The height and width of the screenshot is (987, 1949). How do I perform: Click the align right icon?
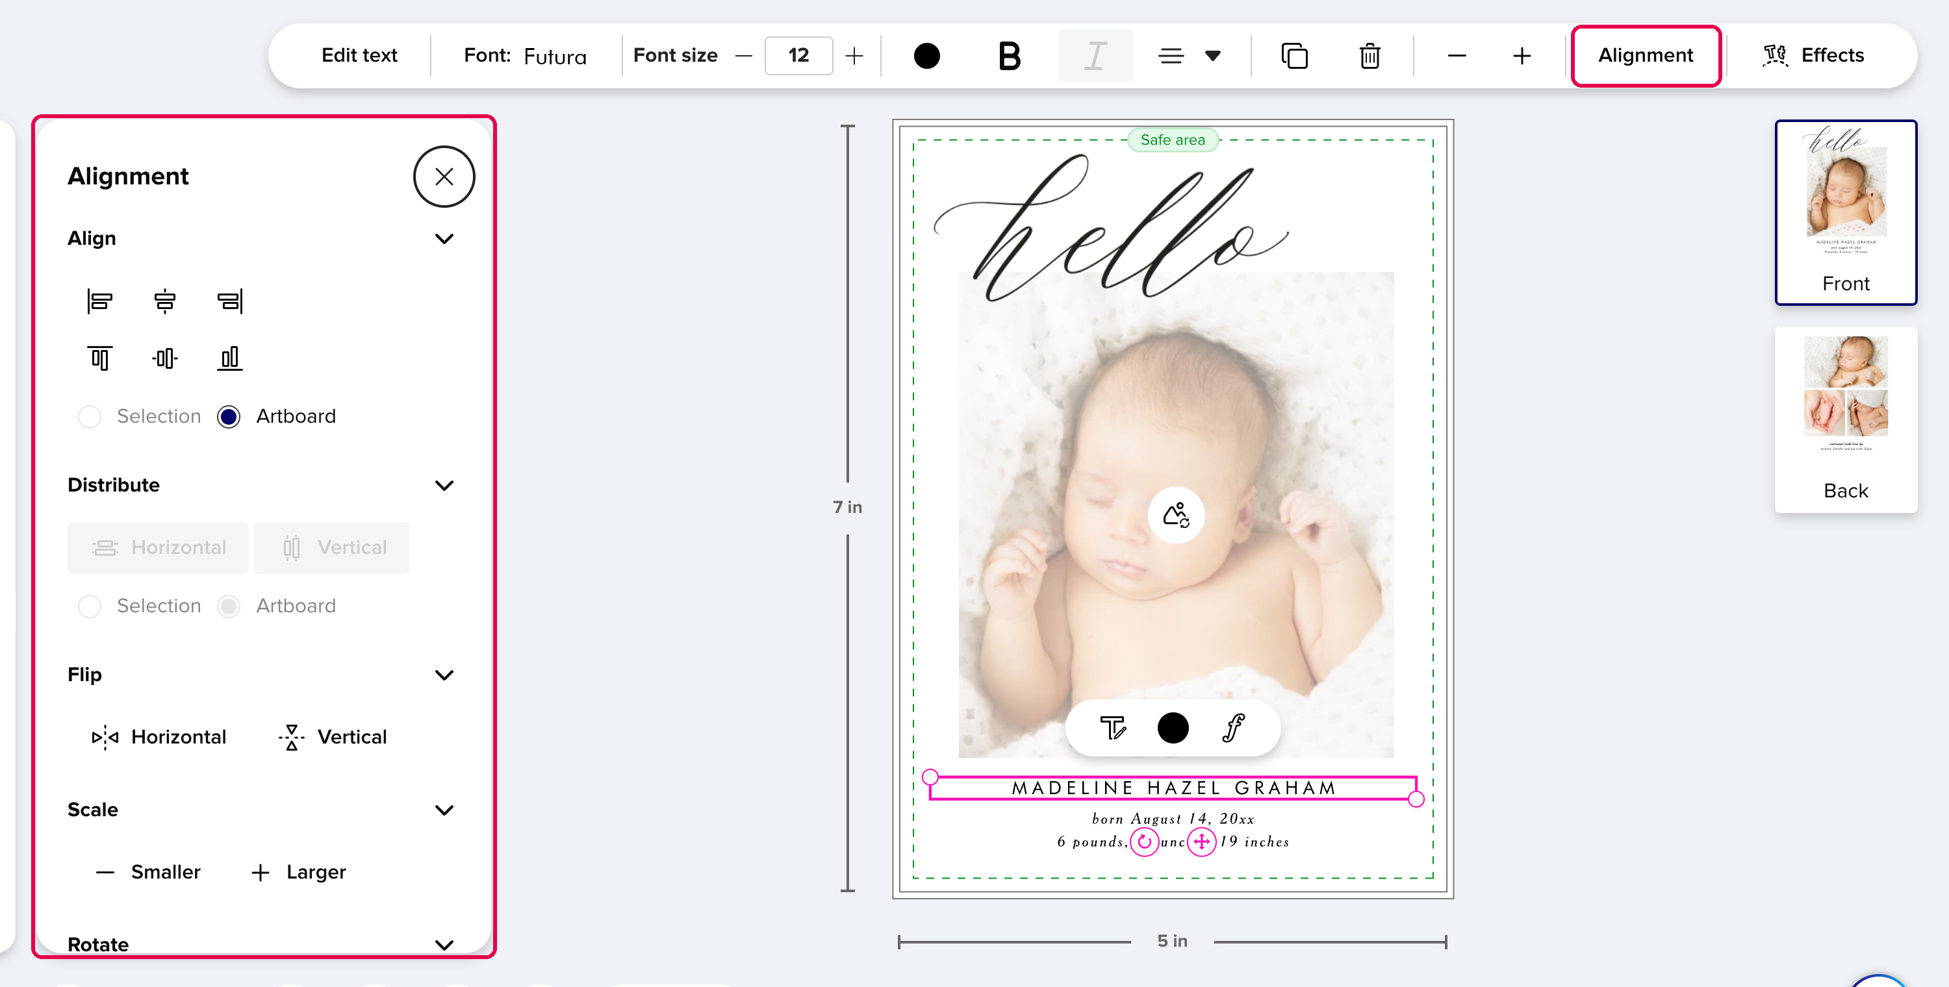[230, 301]
